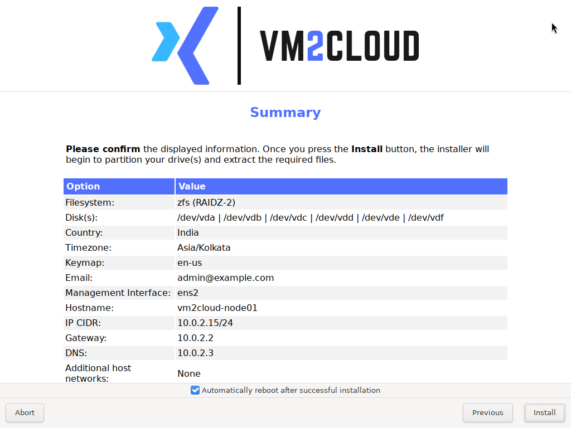571x428 pixels.
Task: Click the VM2Cloud arrow logo icon
Action: [185, 46]
